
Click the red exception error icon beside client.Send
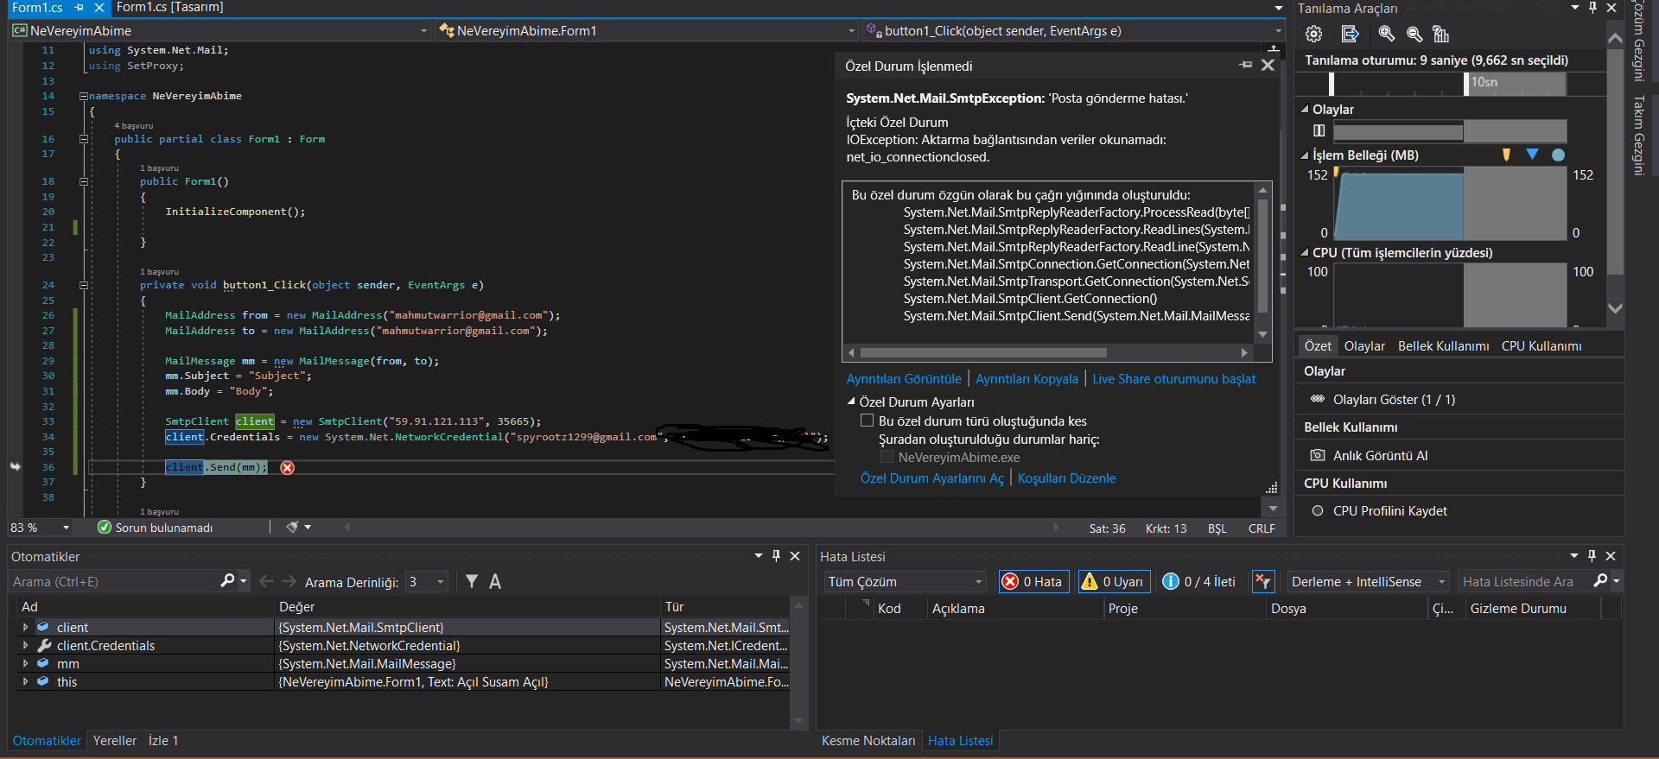288,467
